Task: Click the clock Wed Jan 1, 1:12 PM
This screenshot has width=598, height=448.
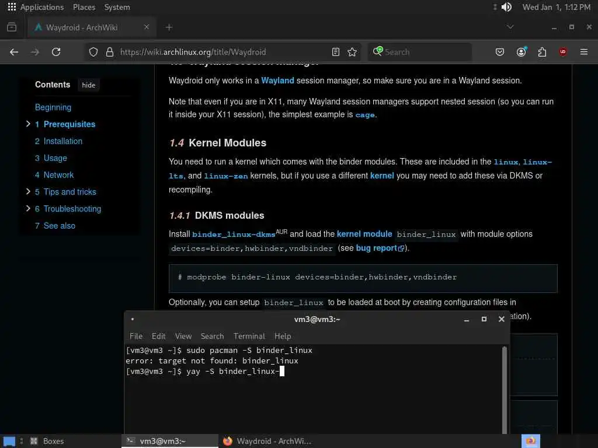Action: [556, 7]
